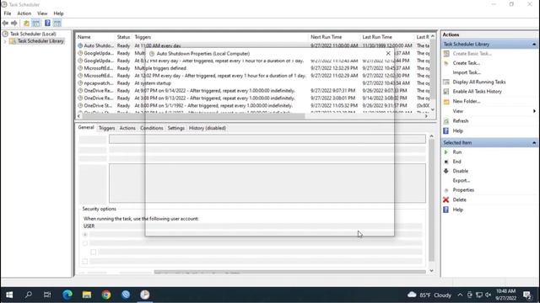
Task: Select the OneDrive St... task row
Action: (253, 105)
